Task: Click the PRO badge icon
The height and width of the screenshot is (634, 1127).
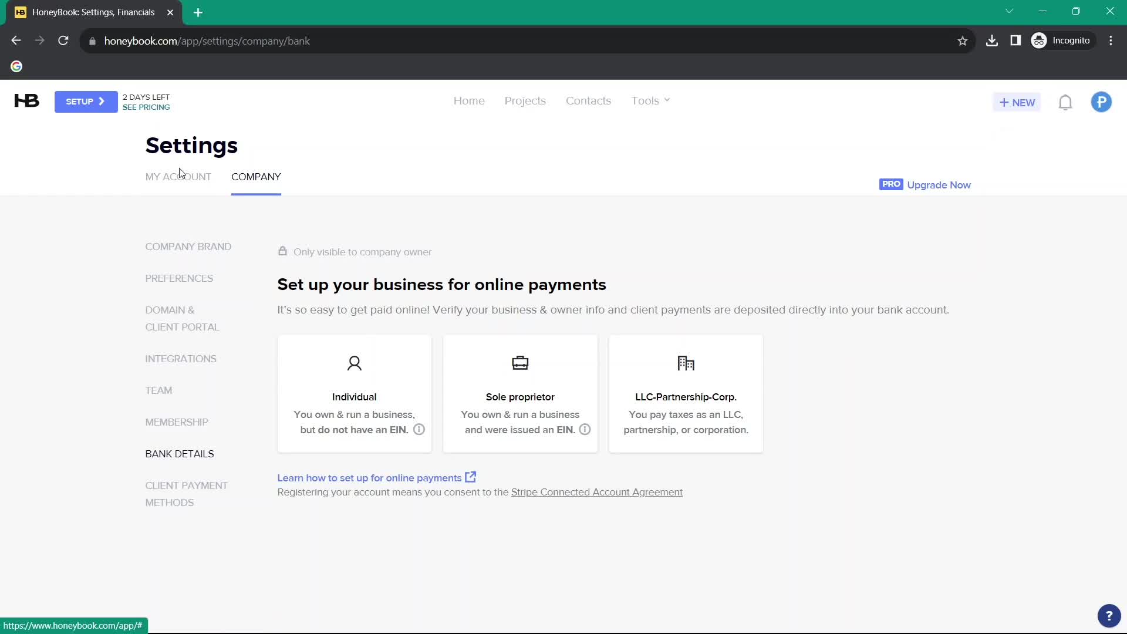Action: coord(891,184)
